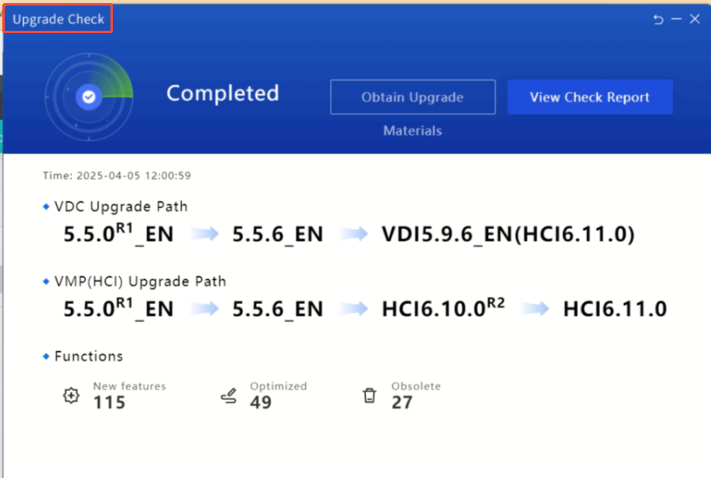Open View Check Report
Screen dimensions: 711x478
589,97
